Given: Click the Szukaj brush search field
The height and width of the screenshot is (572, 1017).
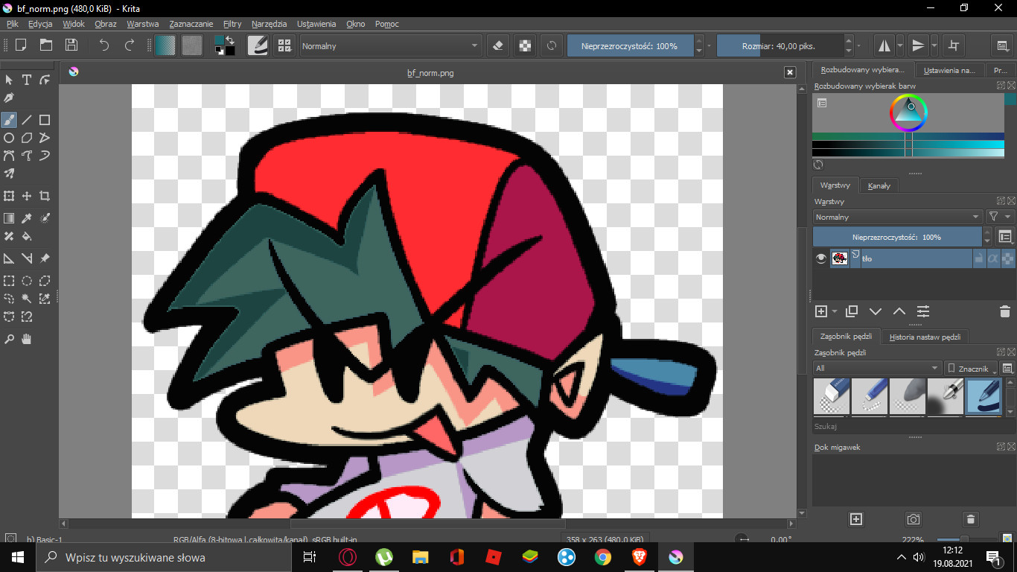Looking at the screenshot, I should click(x=914, y=427).
